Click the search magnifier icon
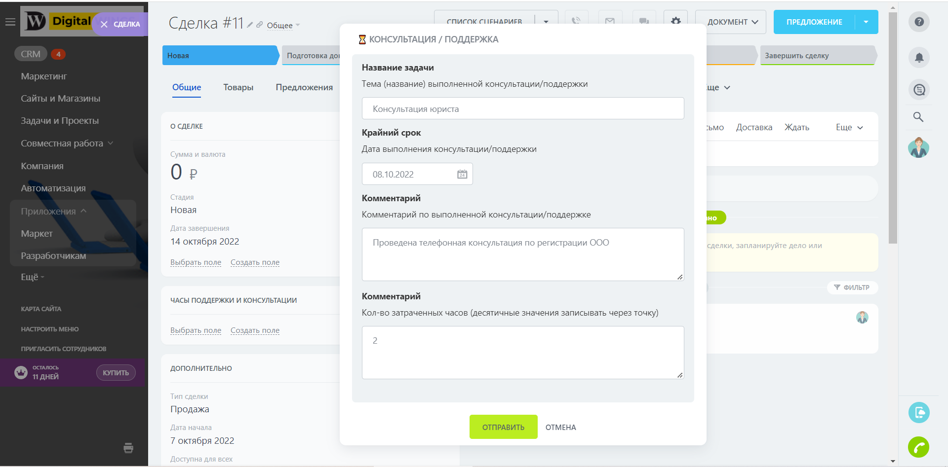The width and height of the screenshot is (948, 467). click(x=918, y=117)
